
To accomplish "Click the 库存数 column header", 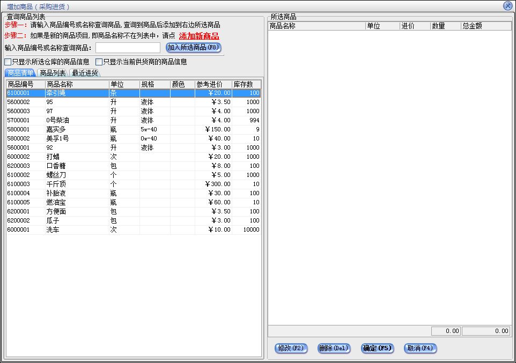I will (246, 84).
